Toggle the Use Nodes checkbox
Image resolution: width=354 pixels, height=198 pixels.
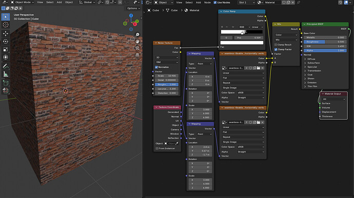pyautogui.click(x=215, y=3)
